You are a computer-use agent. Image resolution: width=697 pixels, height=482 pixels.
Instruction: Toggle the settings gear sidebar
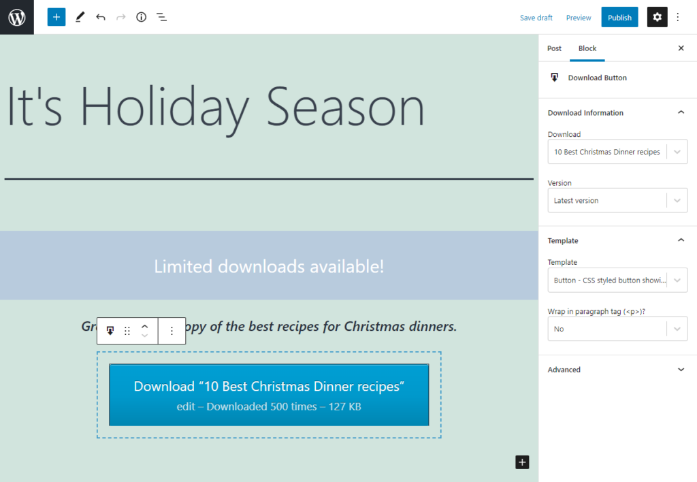coord(657,17)
